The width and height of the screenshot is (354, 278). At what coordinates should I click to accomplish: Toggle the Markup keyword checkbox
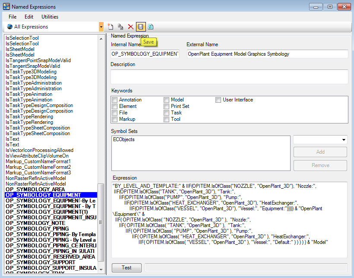click(115, 119)
